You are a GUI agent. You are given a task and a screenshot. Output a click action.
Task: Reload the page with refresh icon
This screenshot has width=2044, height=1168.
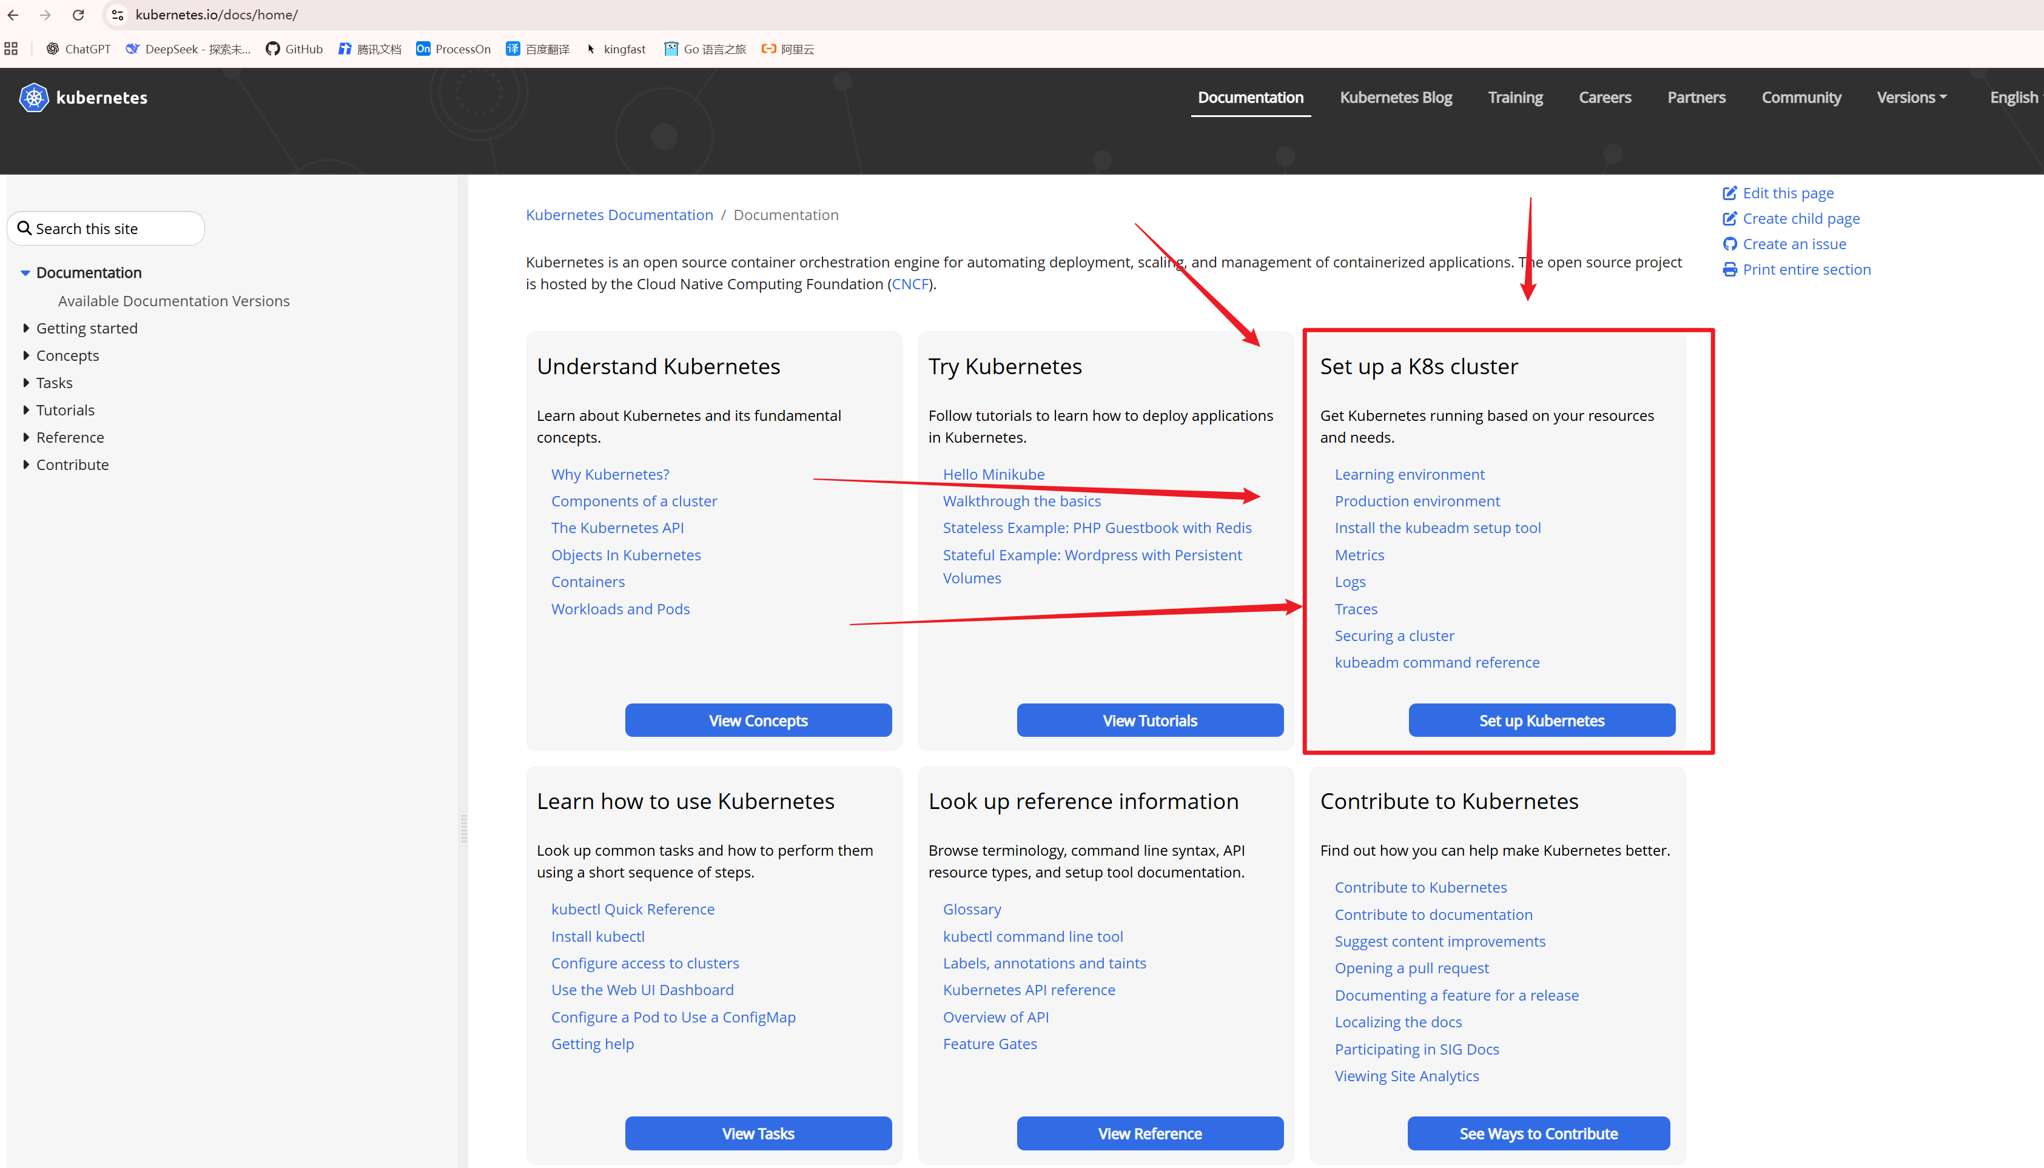coord(78,15)
